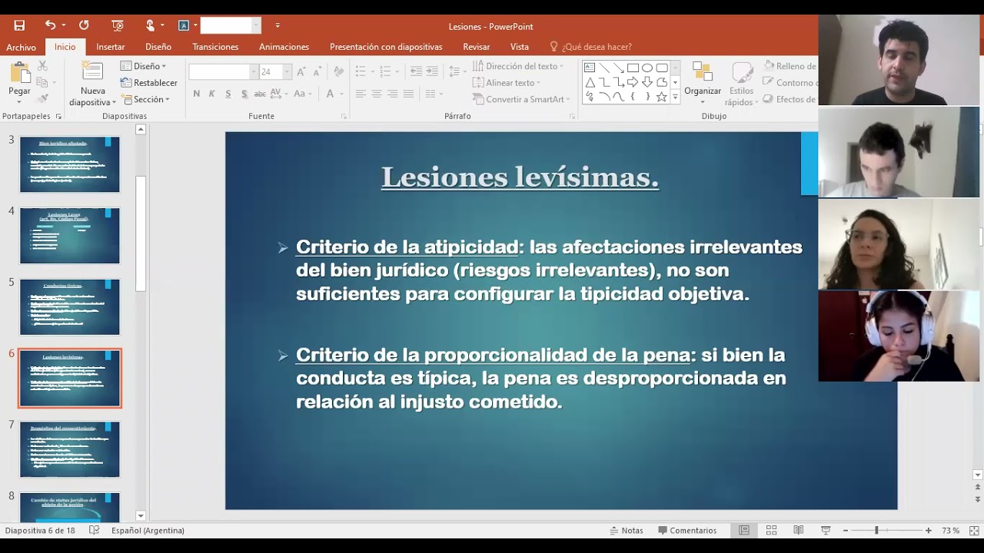Toggle Italic (K) formatting
The image size is (984, 553).
[x=212, y=94]
